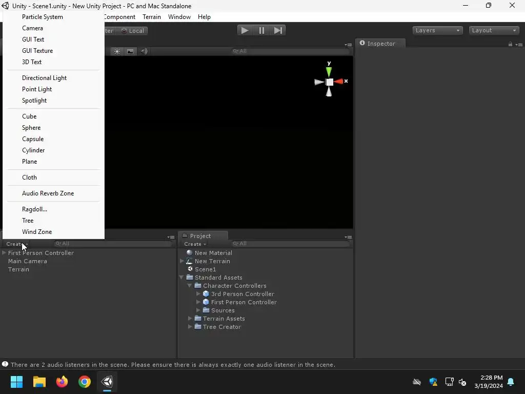Open the Project Create dropdown
The width and height of the screenshot is (525, 394).
click(195, 244)
